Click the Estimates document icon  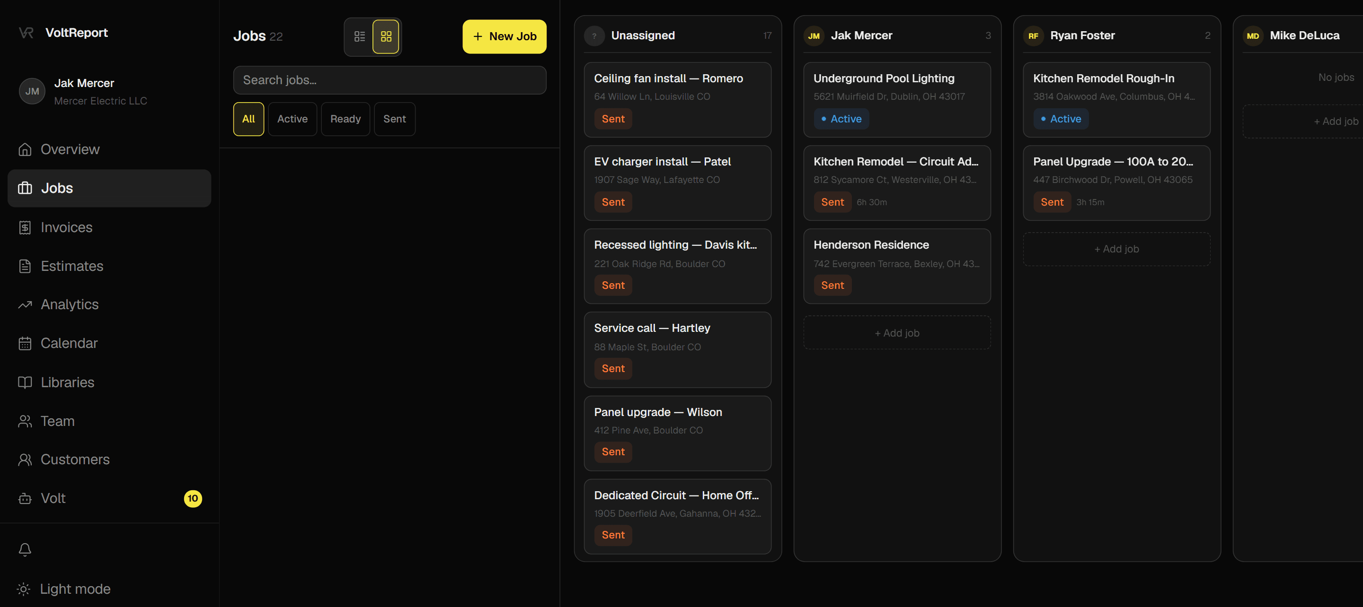25,266
